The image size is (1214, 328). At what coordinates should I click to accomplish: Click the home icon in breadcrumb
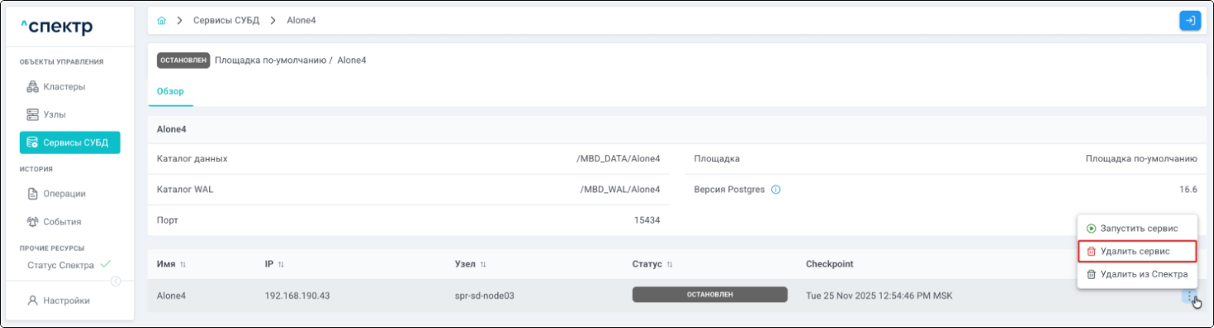click(x=161, y=21)
